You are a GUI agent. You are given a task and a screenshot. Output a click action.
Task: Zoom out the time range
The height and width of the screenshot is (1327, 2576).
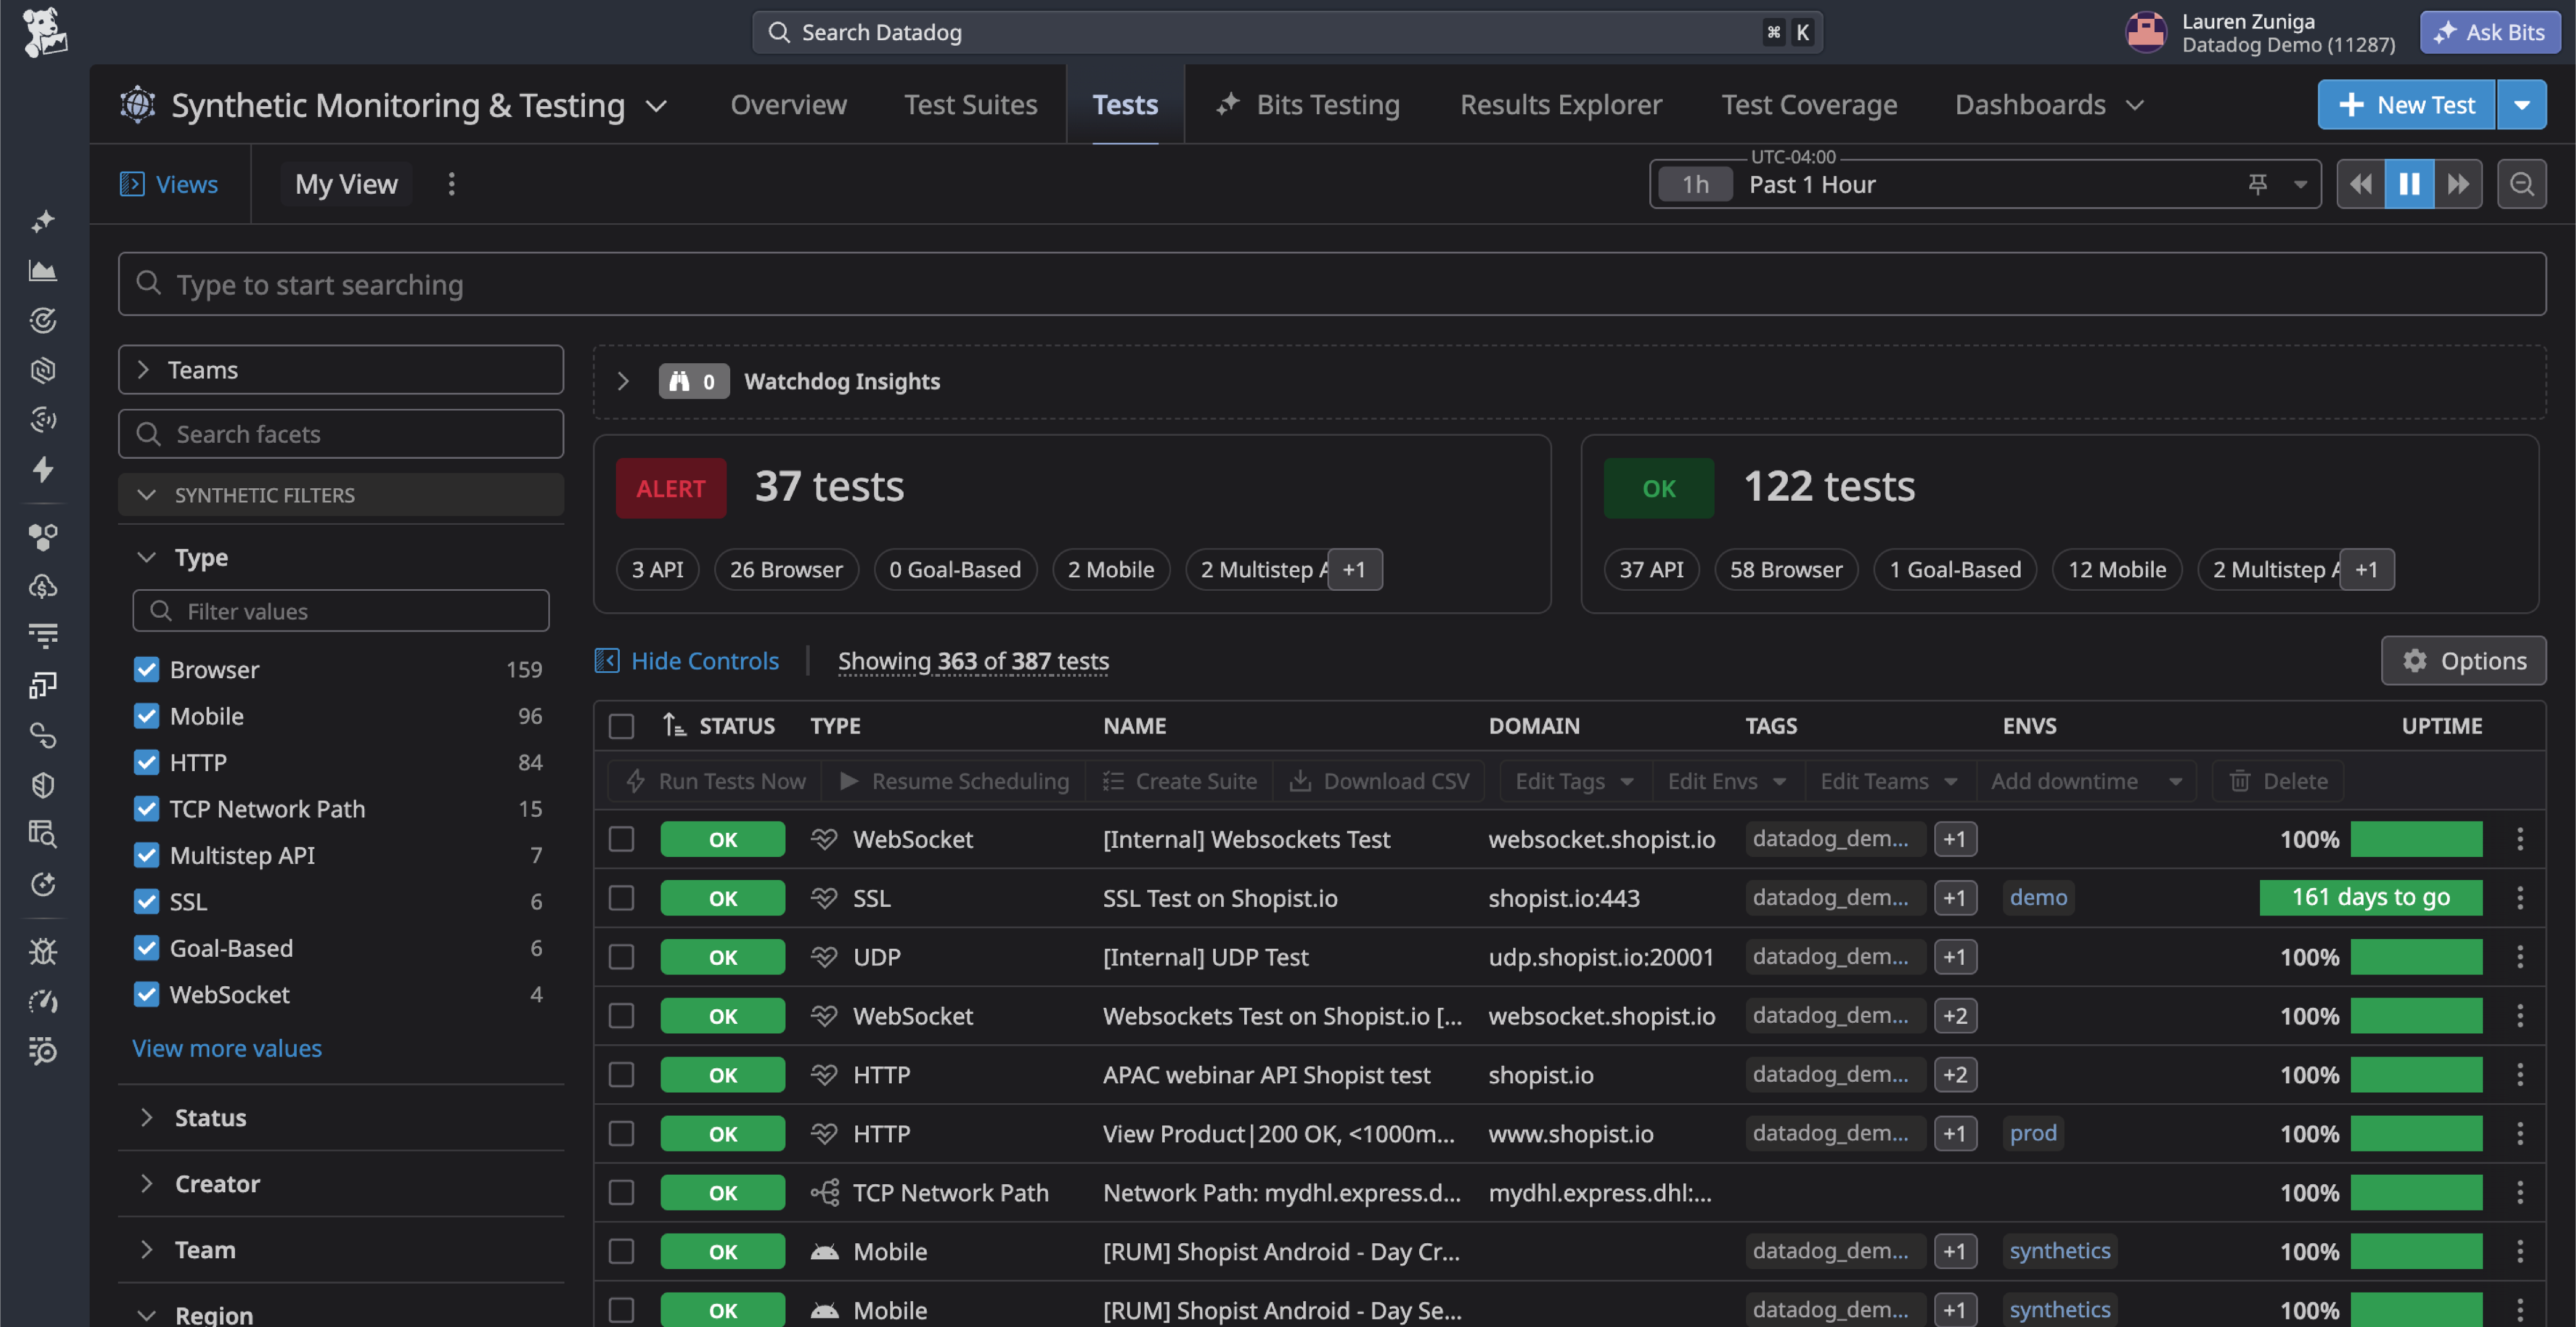click(2521, 184)
